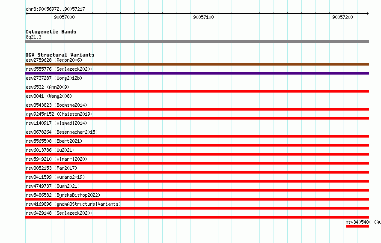Open nsv6013786 (Wu2021) variant label

pyautogui.click(x=50, y=150)
